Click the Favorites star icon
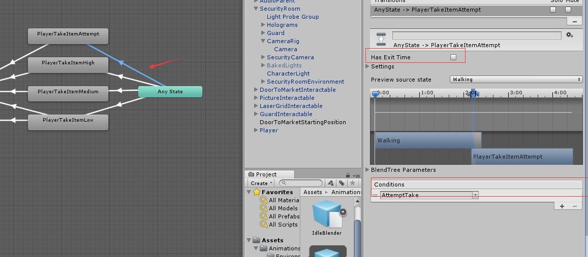588x257 pixels. tap(257, 192)
